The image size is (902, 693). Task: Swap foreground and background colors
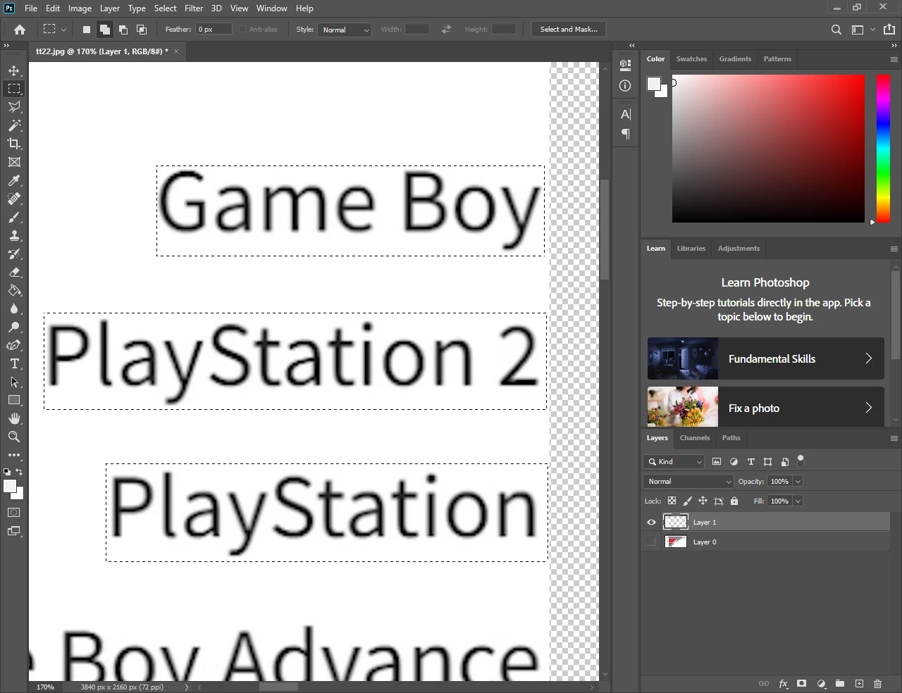click(20, 472)
